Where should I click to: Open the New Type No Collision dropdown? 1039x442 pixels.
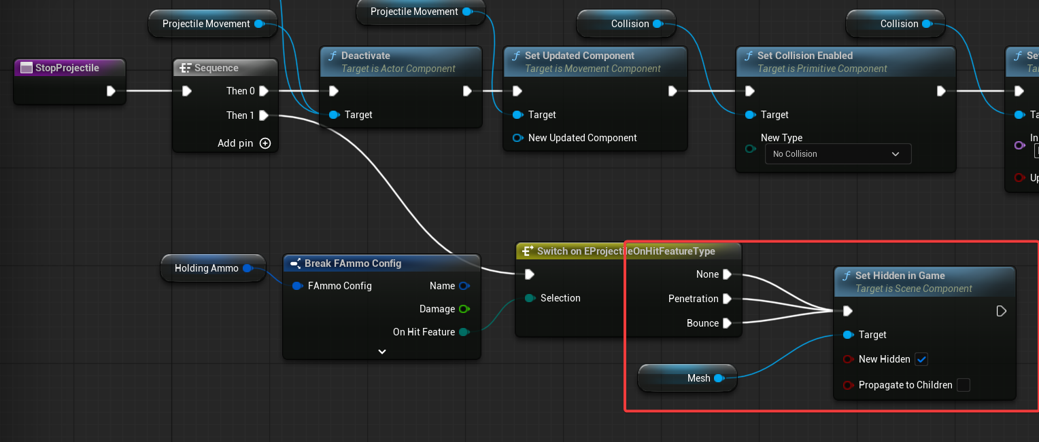(836, 154)
